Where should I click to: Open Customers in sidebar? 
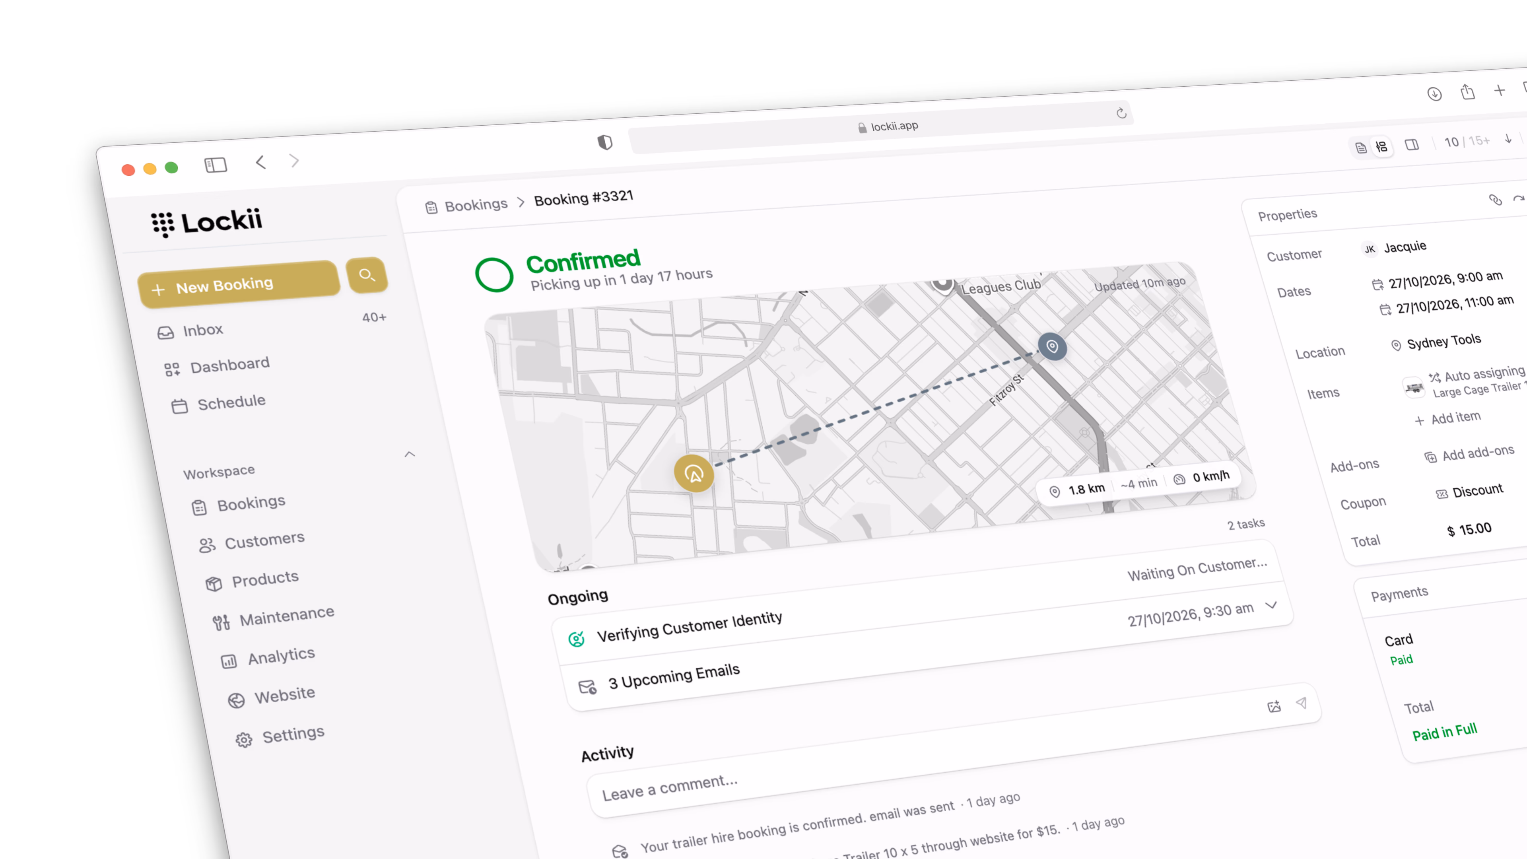pos(252,541)
